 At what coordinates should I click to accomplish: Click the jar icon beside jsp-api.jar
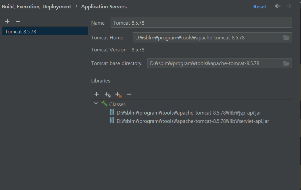tap(112, 112)
